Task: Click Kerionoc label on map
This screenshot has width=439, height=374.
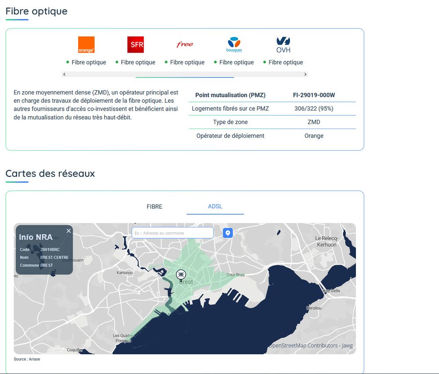Action: pos(125,273)
